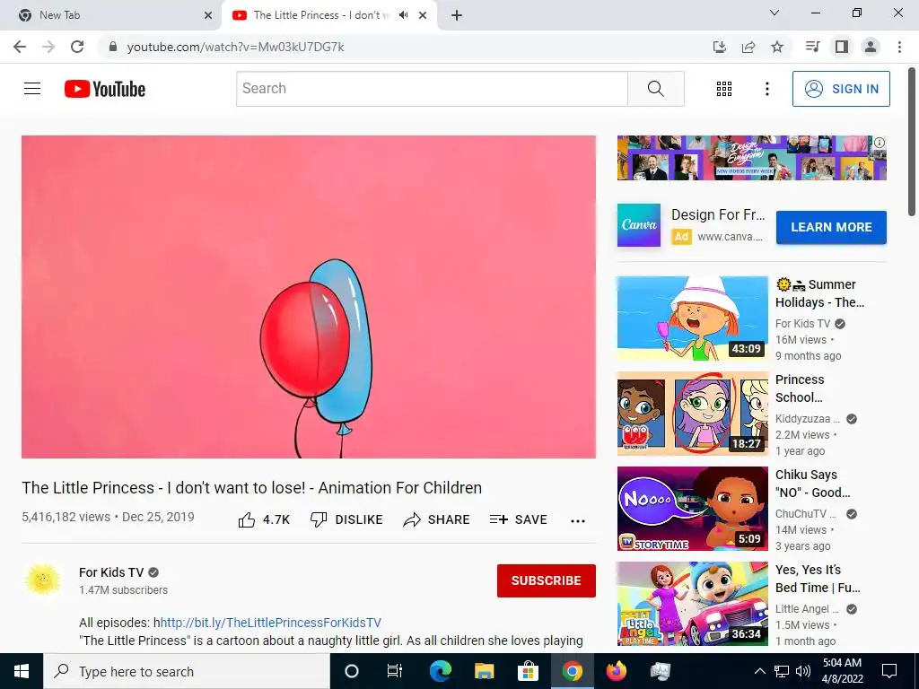Launch Microsoft Edge from taskbar
This screenshot has height=689, width=919.
pyautogui.click(x=440, y=671)
